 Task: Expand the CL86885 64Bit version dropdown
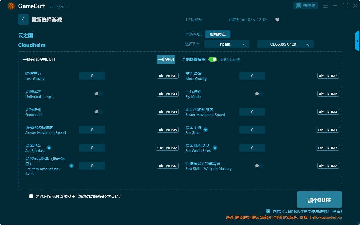[285, 44]
